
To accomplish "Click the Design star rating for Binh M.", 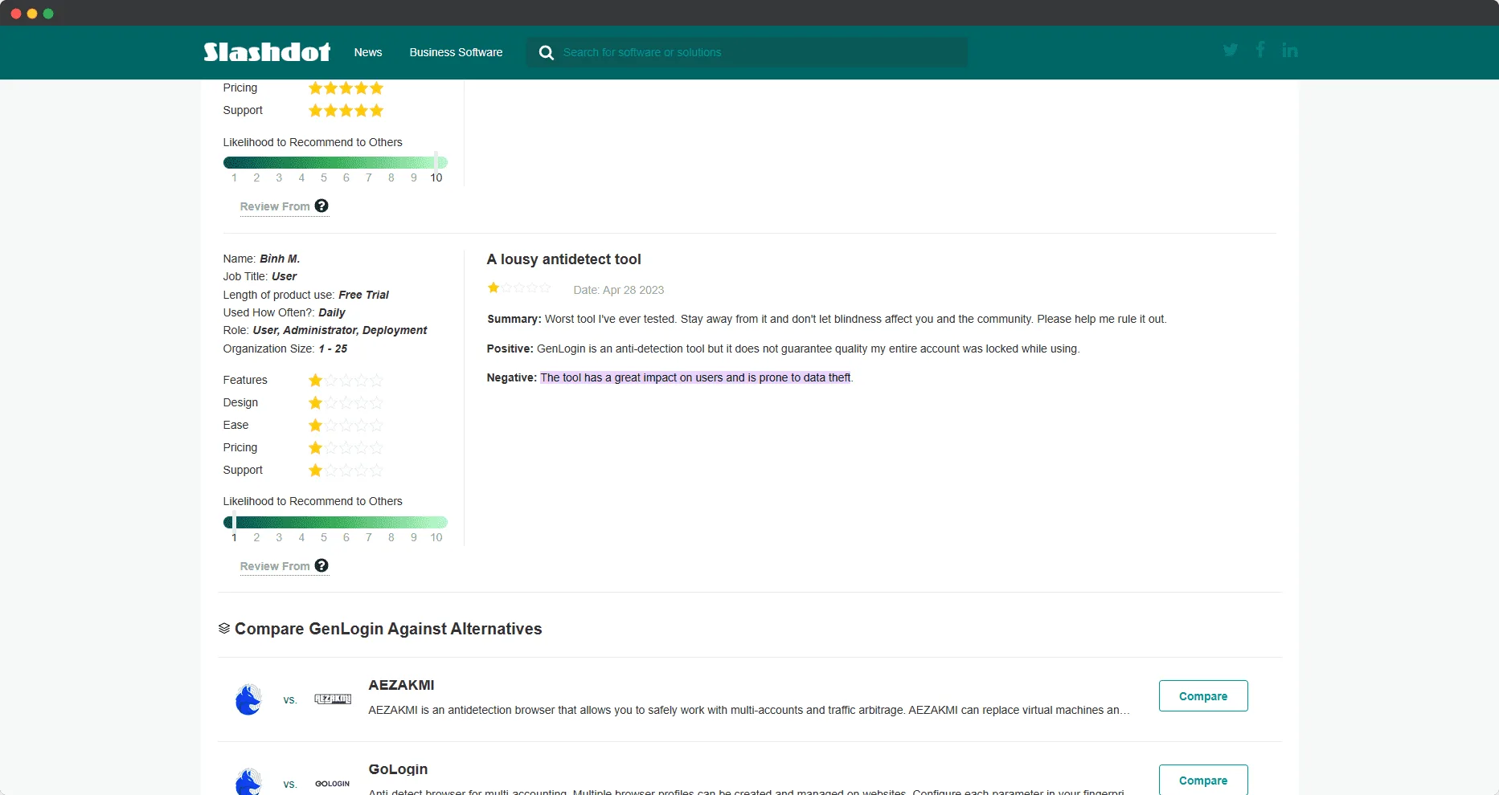I will (x=346, y=402).
